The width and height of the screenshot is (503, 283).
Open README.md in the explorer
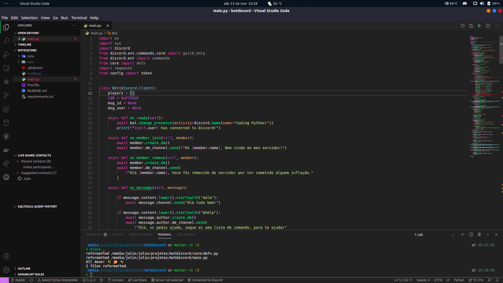[x=47, y=91]
